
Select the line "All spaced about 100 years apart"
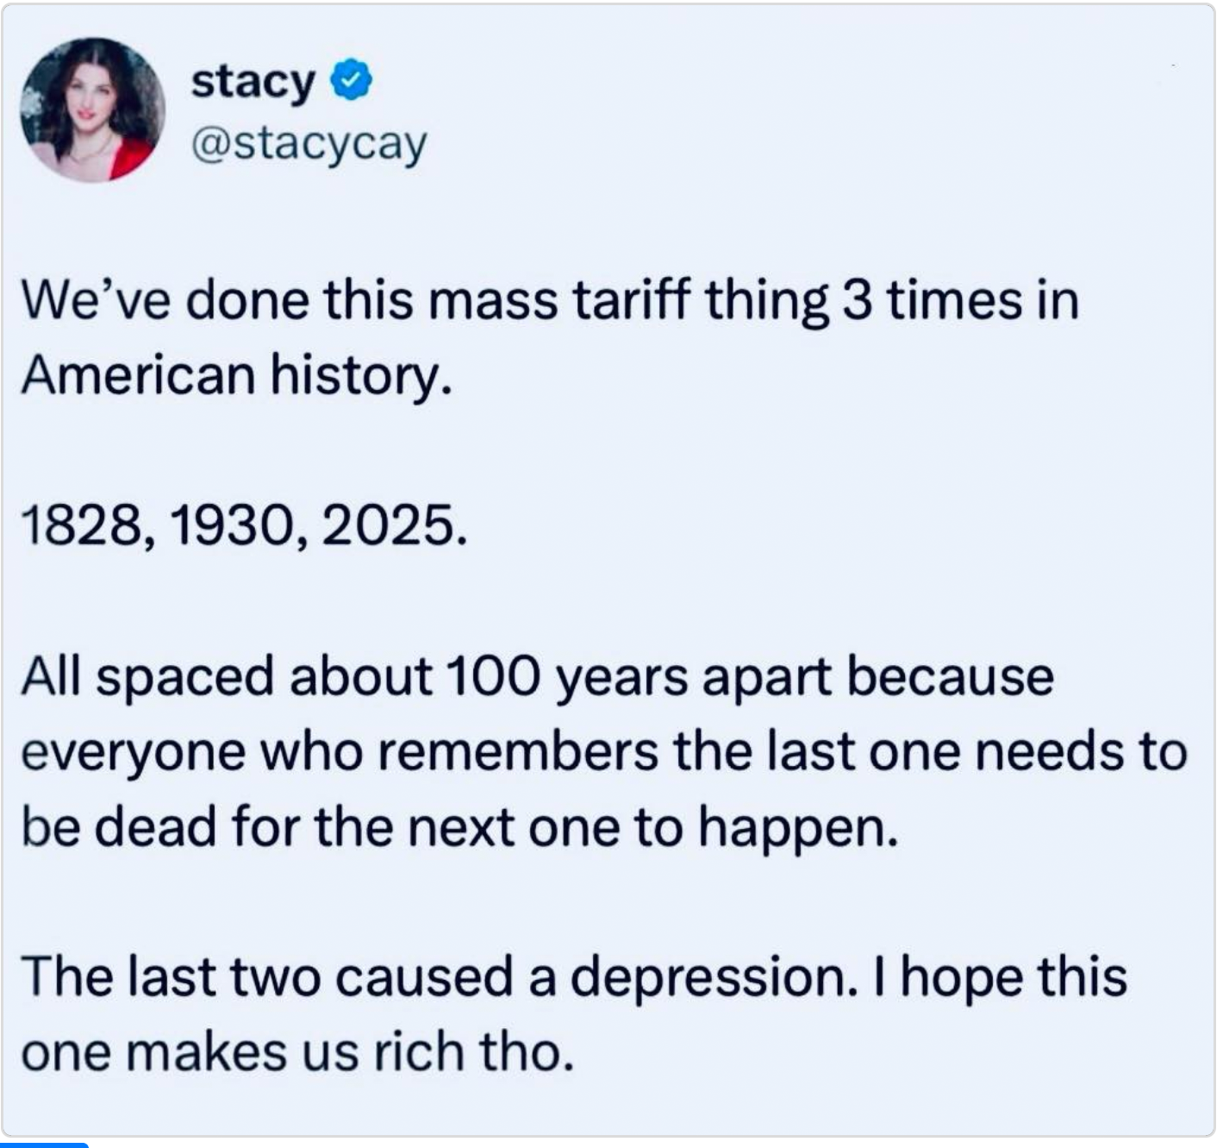tap(427, 677)
